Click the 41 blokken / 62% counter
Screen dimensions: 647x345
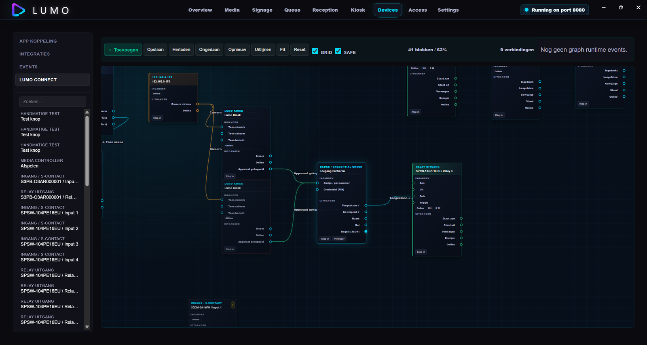[x=427, y=50]
